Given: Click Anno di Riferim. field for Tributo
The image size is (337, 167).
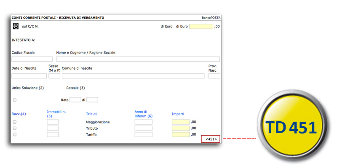Looking at the screenshot, I should 144,128.
